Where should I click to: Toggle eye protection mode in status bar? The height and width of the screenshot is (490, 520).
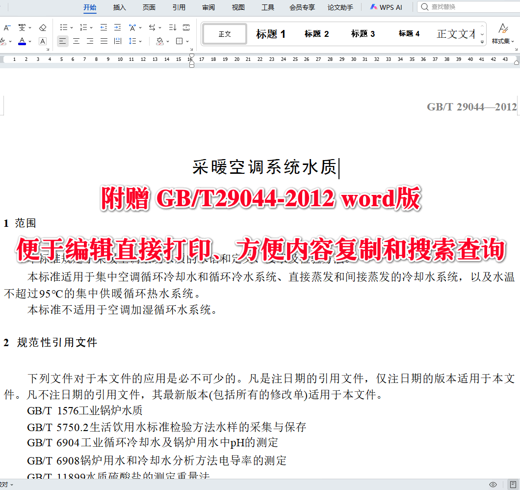[493, 485]
